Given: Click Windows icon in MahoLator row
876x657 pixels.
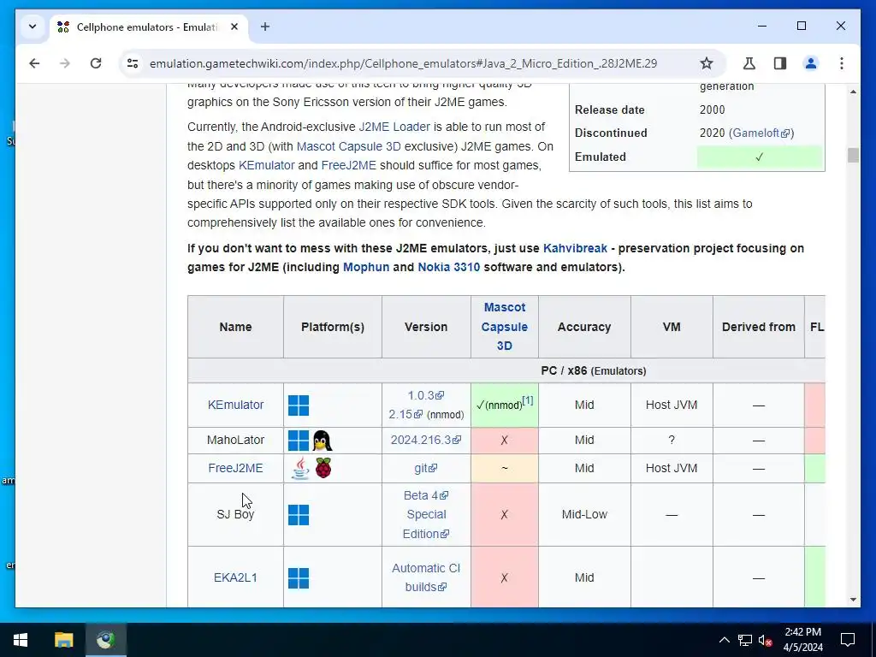Looking at the screenshot, I should (x=299, y=441).
